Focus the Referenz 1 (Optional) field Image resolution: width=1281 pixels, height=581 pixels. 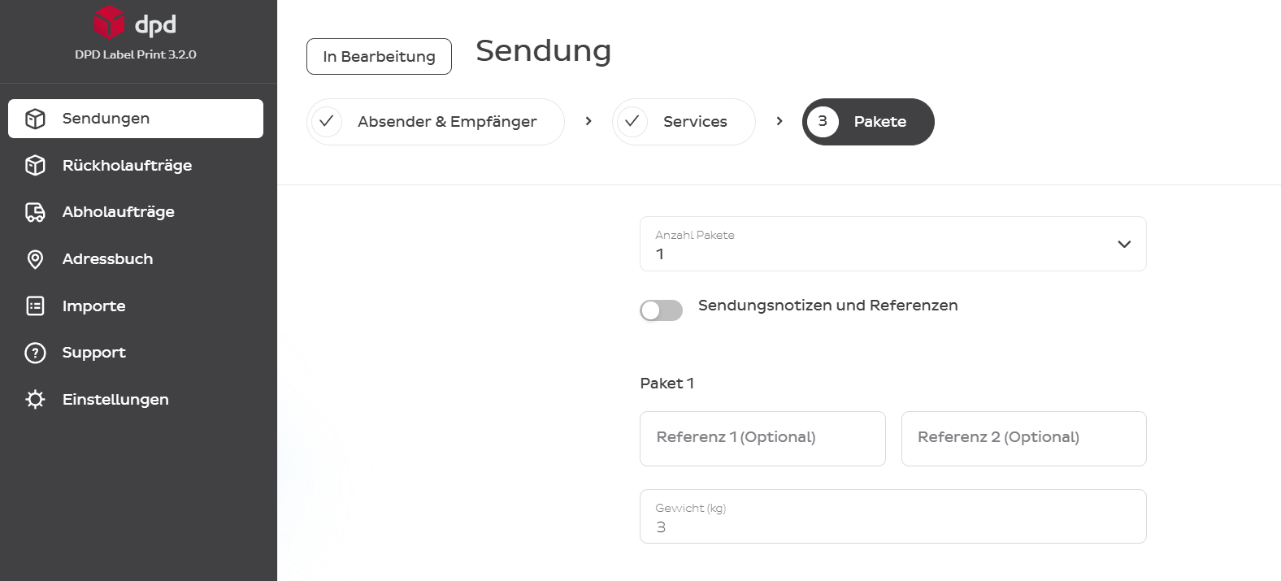click(x=762, y=439)
